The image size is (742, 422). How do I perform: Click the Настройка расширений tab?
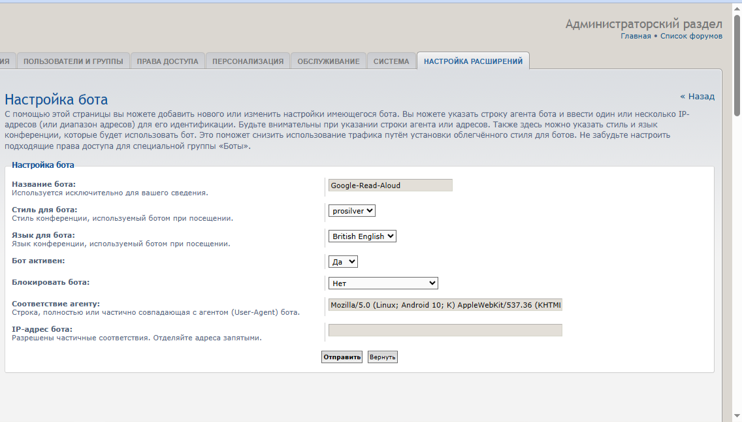473,61
